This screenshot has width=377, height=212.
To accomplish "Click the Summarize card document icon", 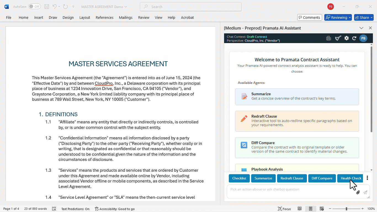I will 244,96.
